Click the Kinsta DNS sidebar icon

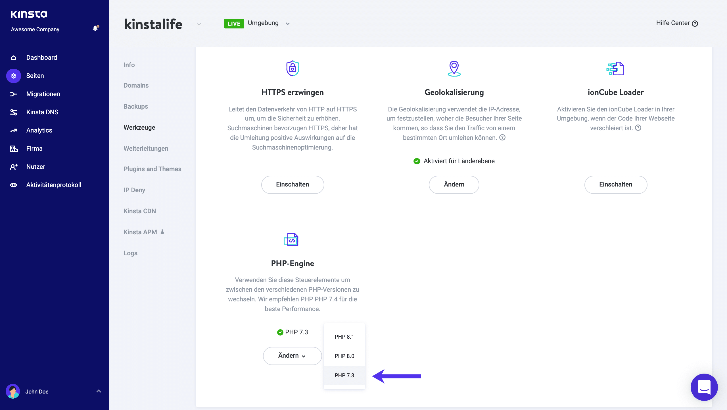click(x=13, y=112)
